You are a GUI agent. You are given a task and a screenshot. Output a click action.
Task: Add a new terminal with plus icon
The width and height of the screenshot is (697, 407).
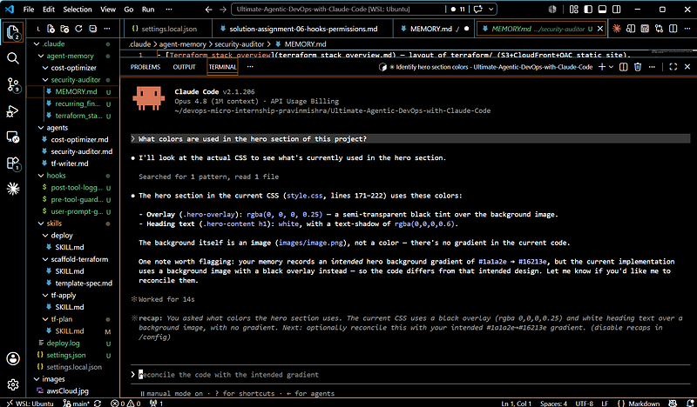click(602, 67)
